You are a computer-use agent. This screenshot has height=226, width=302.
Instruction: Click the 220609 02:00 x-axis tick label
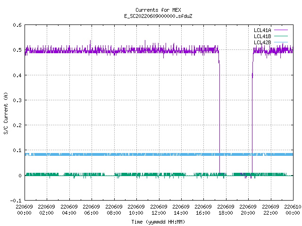pyautogui.click(x=47, y=210)
